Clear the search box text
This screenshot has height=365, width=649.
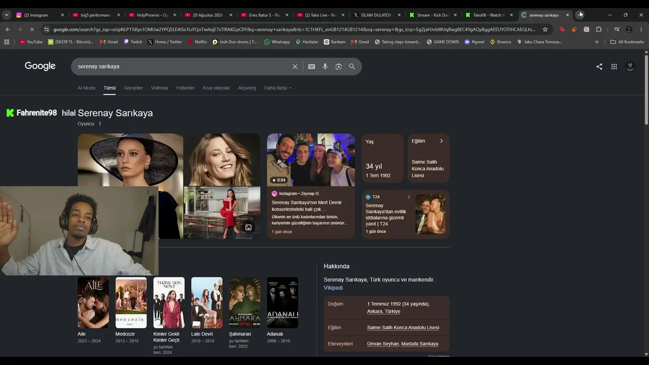point(295,66)
